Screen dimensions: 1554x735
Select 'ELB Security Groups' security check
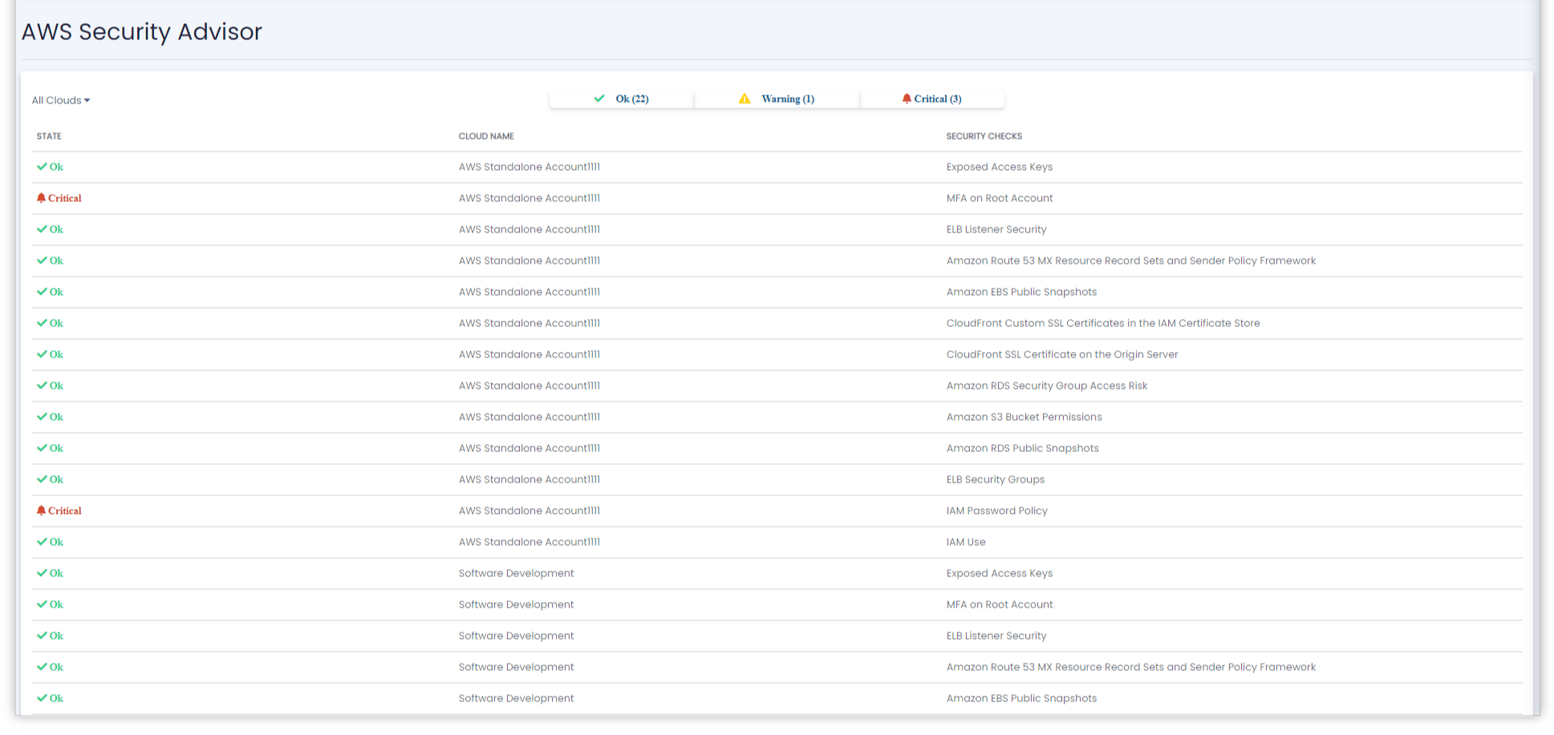point(995,479)
